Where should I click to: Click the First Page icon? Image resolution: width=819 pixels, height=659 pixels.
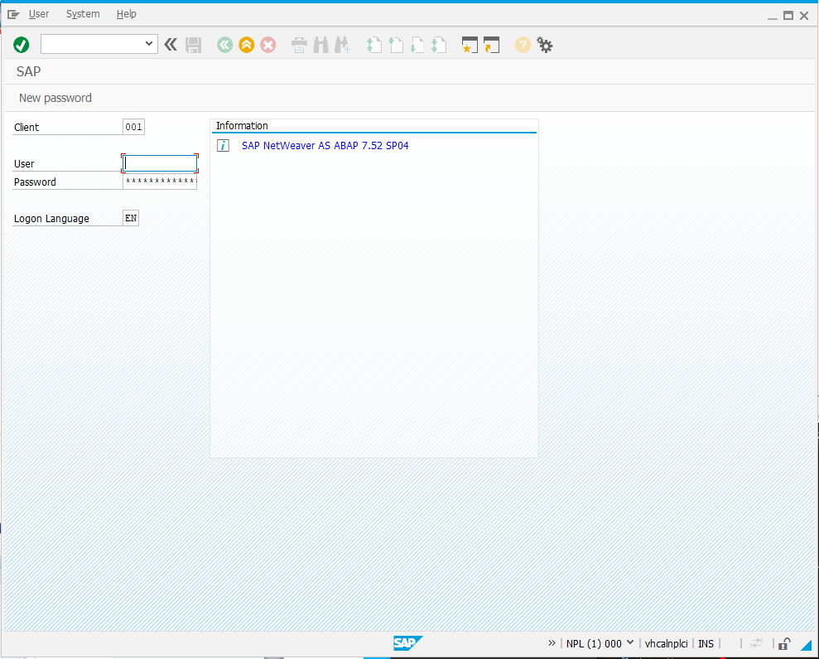(x=374, y=45)
